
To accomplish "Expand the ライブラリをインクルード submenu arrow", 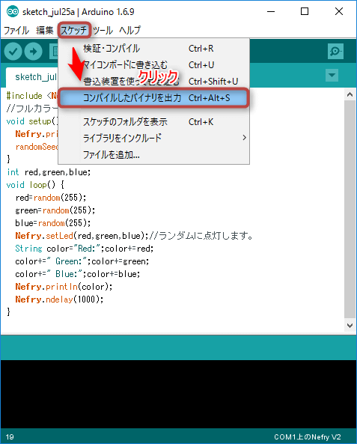I will [244, 138].
